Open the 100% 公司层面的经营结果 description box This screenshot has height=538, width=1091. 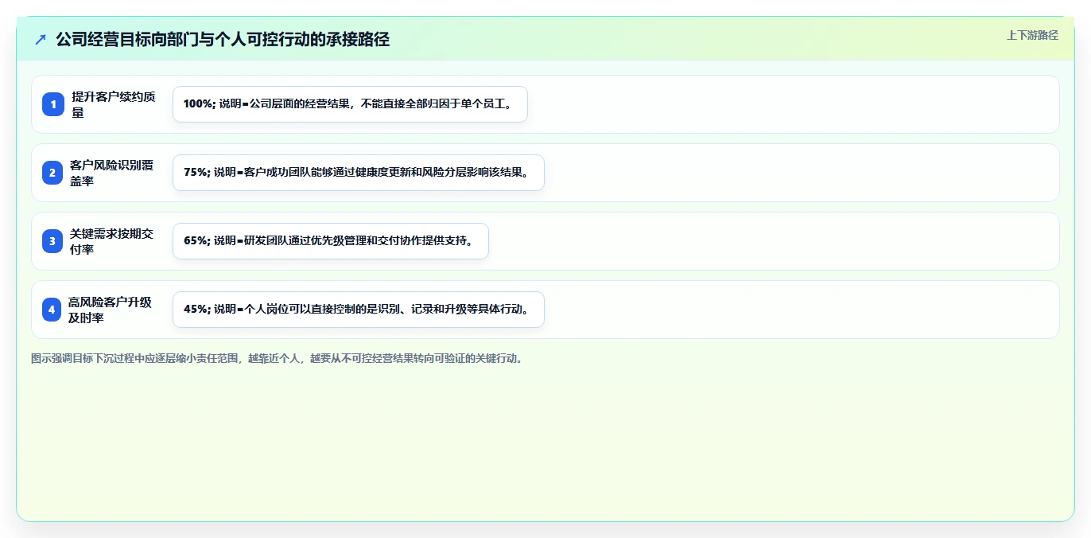click(350, 104)
